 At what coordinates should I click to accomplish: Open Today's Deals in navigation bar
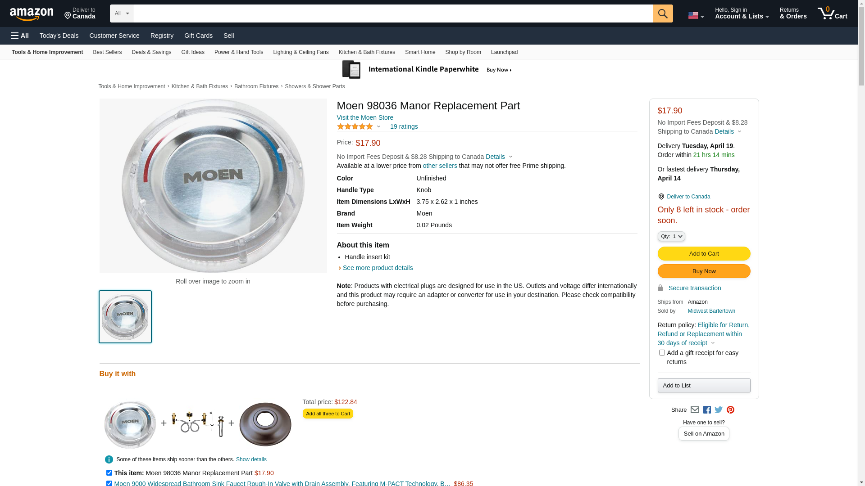click(x=59, y=36)
